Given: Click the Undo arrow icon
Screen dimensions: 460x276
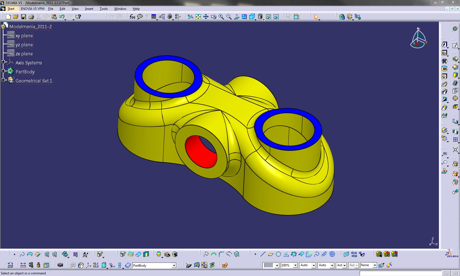Looking at the screenshot, I should pos(62,17).
